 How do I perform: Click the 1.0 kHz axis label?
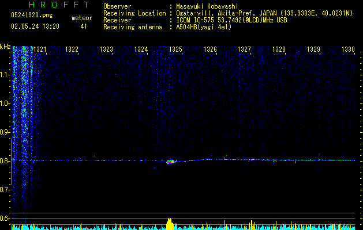pyautogui.click(x=5, y=103)
